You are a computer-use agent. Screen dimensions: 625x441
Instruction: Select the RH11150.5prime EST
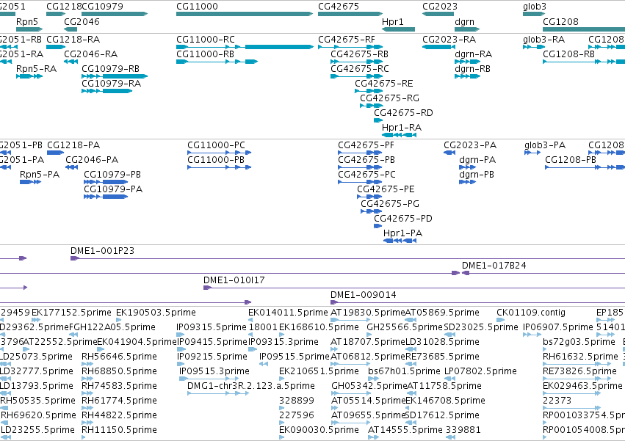click(x=83, y=437)
